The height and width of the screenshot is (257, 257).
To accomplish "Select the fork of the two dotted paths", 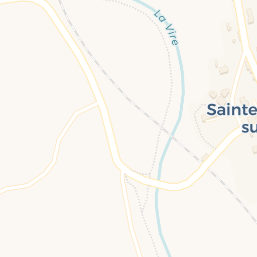I will 142,210.
